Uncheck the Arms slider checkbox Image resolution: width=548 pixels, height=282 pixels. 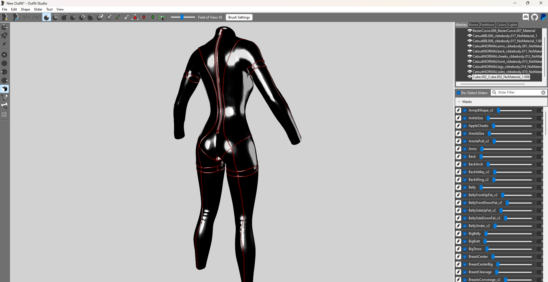465,149
